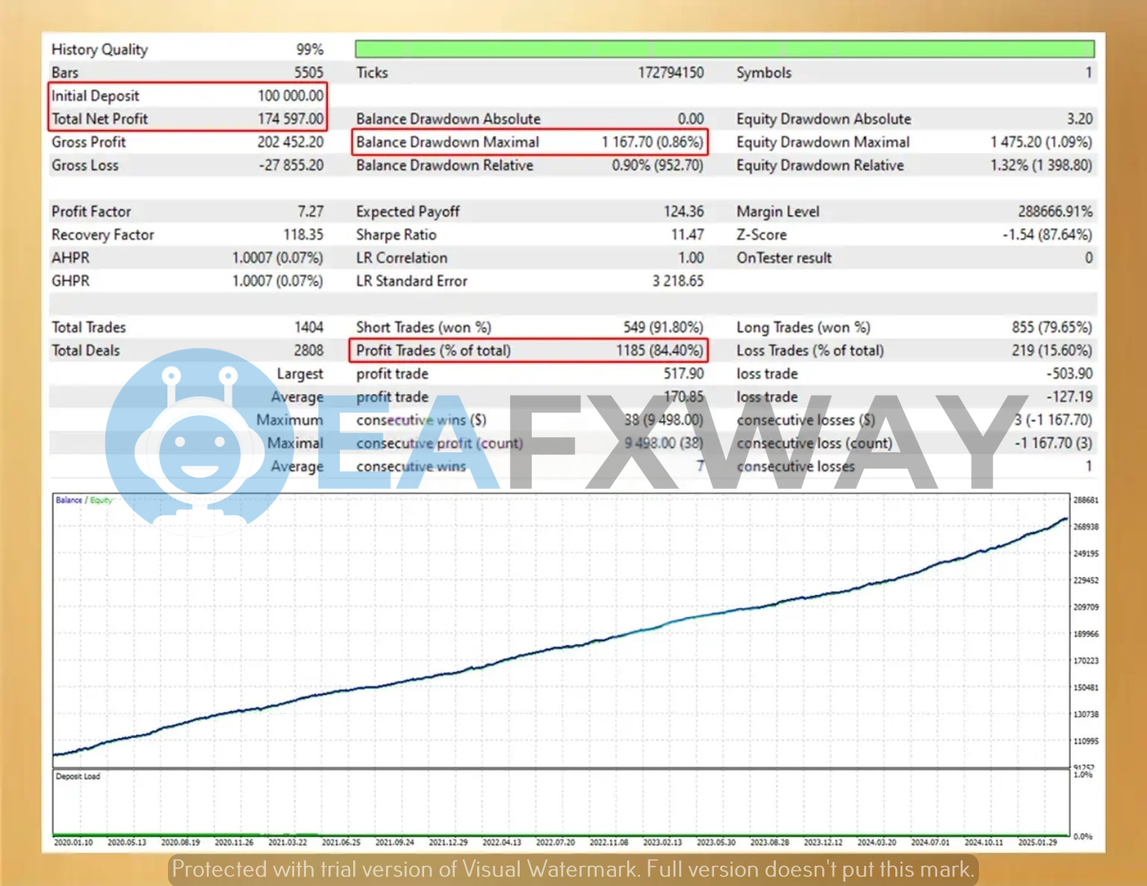The height and width of the screenshot is (886, 1147).
Task: Click the Ticks value 172794150
Action: pos(670,72)
